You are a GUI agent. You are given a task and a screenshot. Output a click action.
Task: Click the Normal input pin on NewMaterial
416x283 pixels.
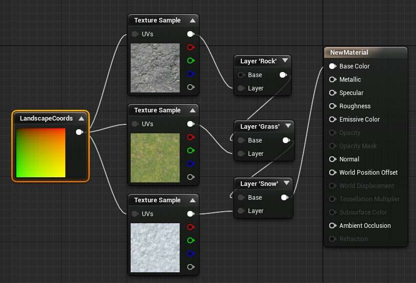(332, 159)
